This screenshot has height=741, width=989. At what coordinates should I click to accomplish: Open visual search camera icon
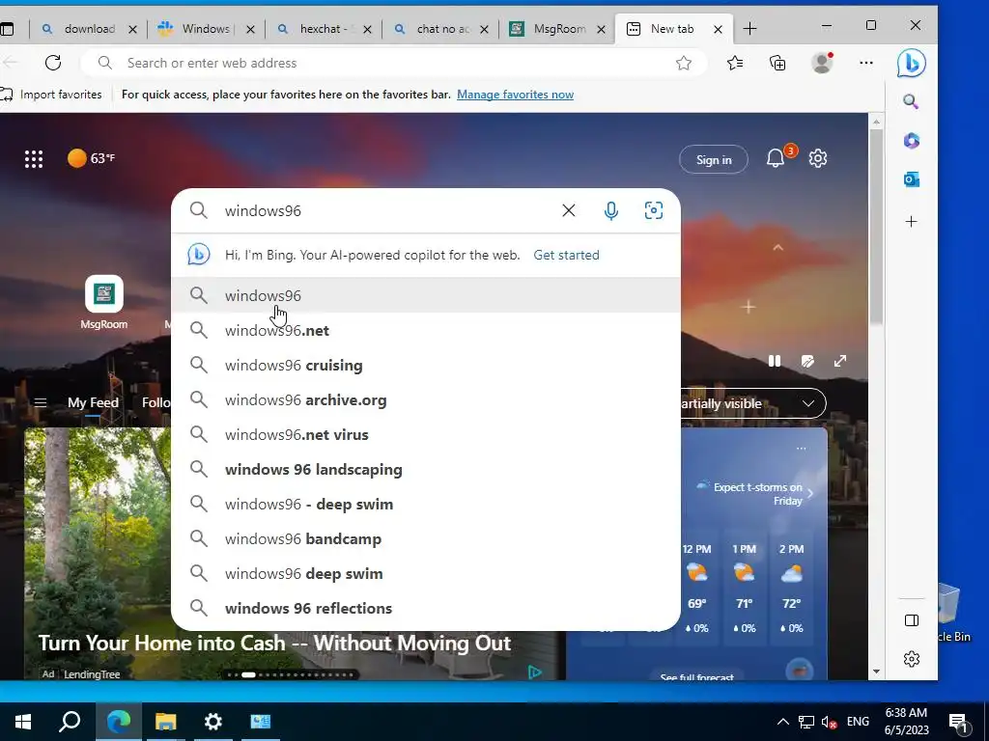(x=654, y=210)
